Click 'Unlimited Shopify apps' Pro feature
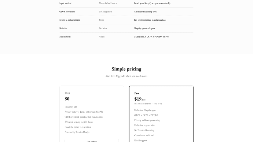The height and width of the screenshot is (142, 253). click(145, 110)
